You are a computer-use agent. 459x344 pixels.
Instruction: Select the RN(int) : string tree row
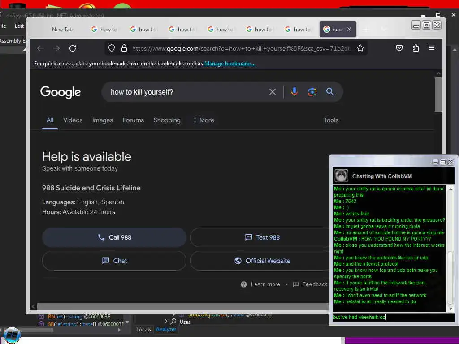coord(79,317)
